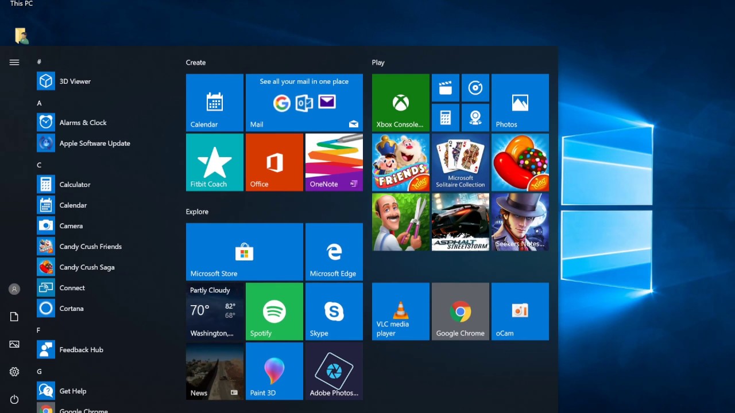Launch the Asphalt Streetstorm tile
The width and height of the screenshot is (735, 413).
click(461, 222)
